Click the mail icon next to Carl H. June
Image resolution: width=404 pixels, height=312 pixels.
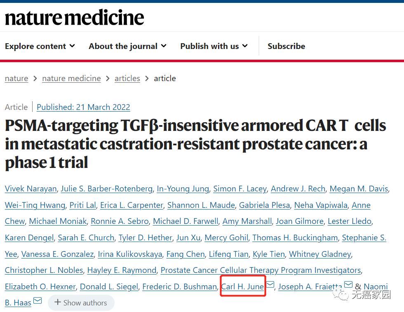tap(270, 285)
